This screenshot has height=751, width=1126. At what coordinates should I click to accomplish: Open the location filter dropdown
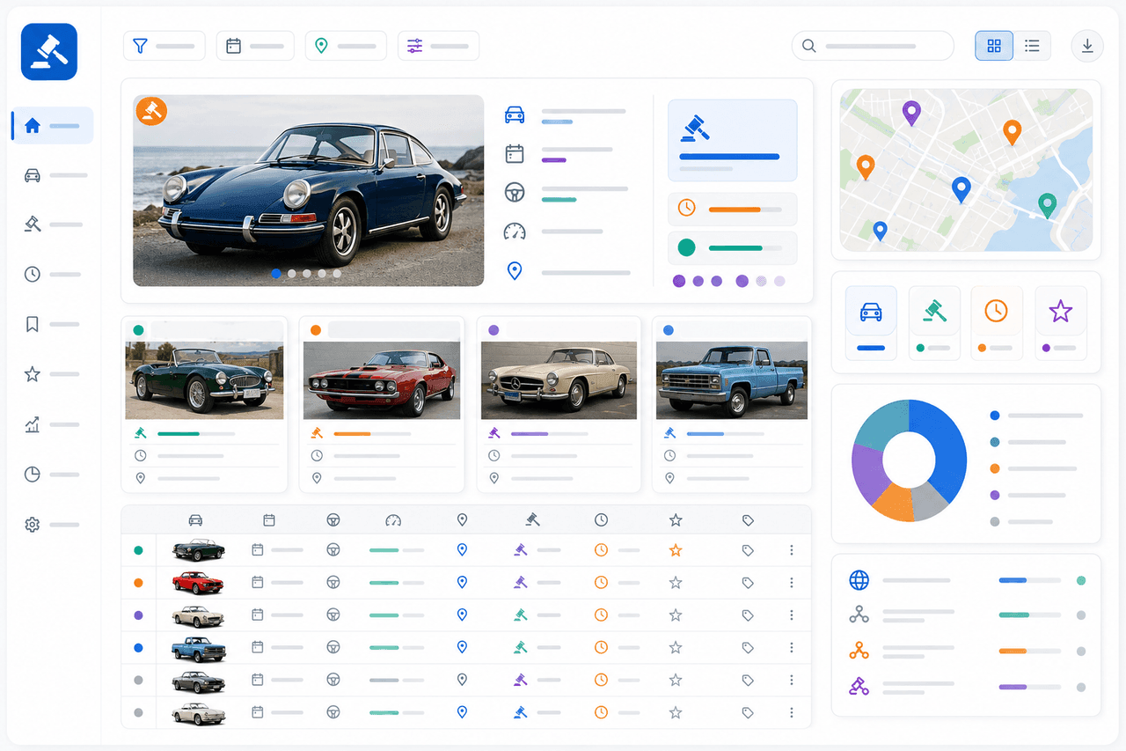[346, 46]
